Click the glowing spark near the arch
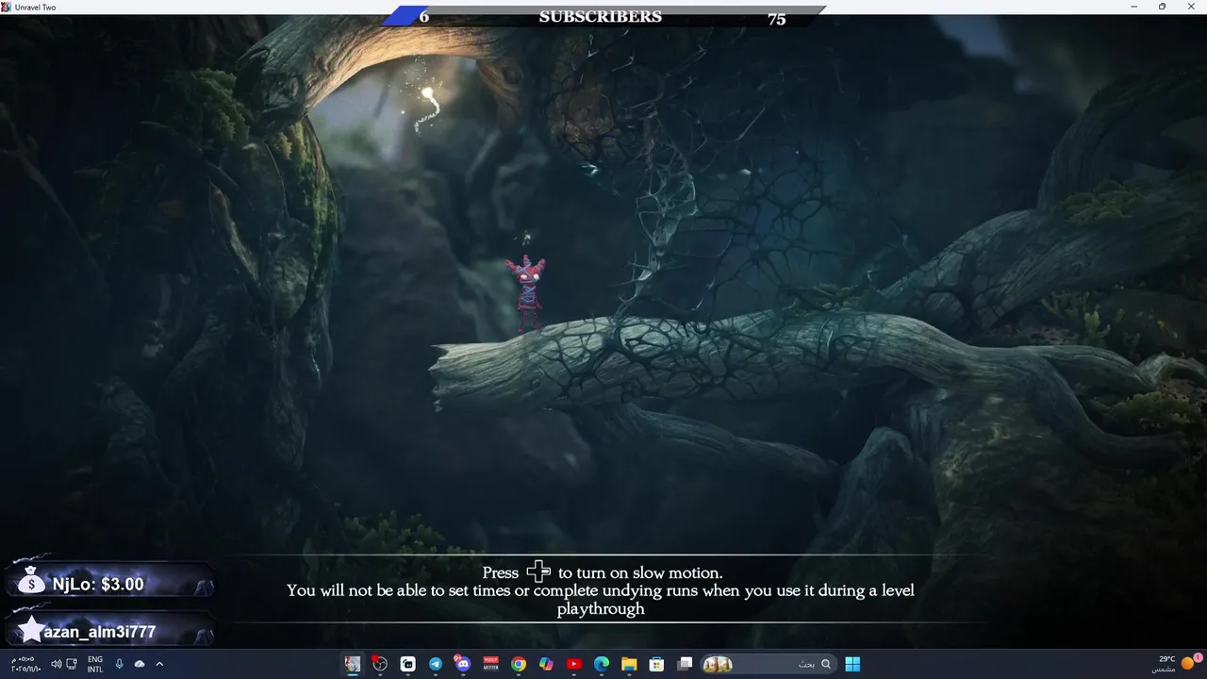1207x679 pixels. 429,94
